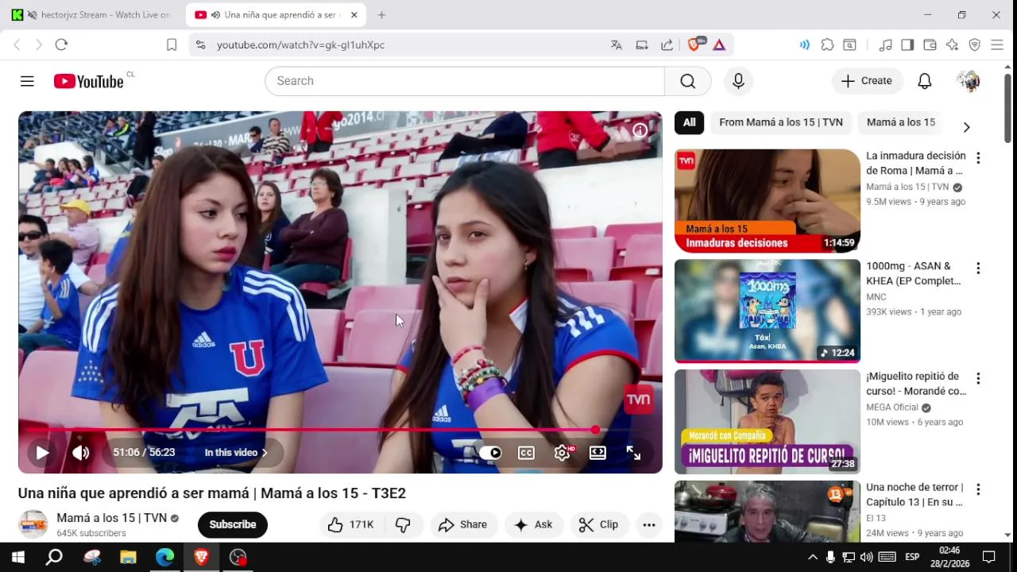Toggle closed captions on the video
Screen dimensions: 1017x572
[x=526, y=453]
